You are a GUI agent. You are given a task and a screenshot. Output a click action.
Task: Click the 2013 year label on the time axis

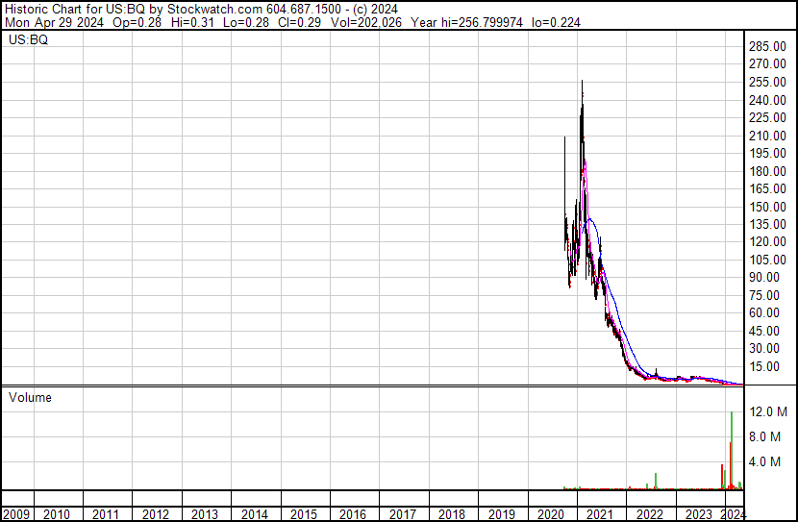pos(205,514)
